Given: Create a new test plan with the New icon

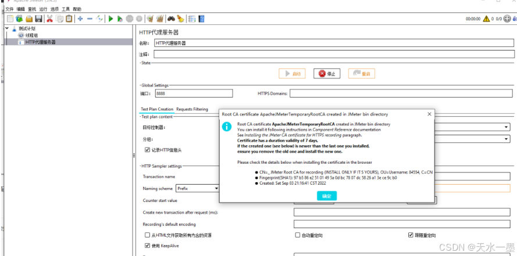Looking at the screenshot, I should pos(10,19).
